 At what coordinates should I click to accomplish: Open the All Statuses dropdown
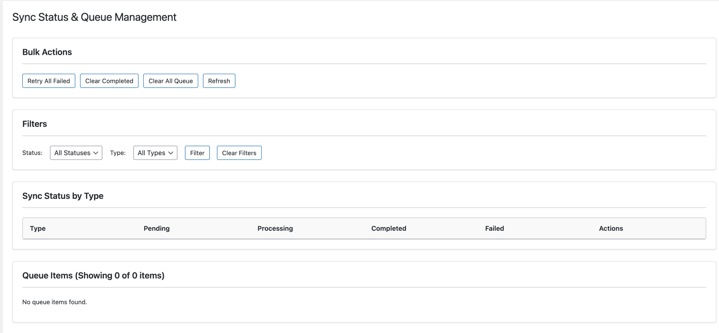click(76, 153)
